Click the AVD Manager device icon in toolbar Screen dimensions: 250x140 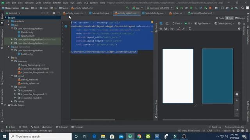coord(232,8)
